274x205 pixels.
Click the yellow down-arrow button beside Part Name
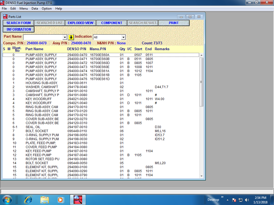(71, 37)
